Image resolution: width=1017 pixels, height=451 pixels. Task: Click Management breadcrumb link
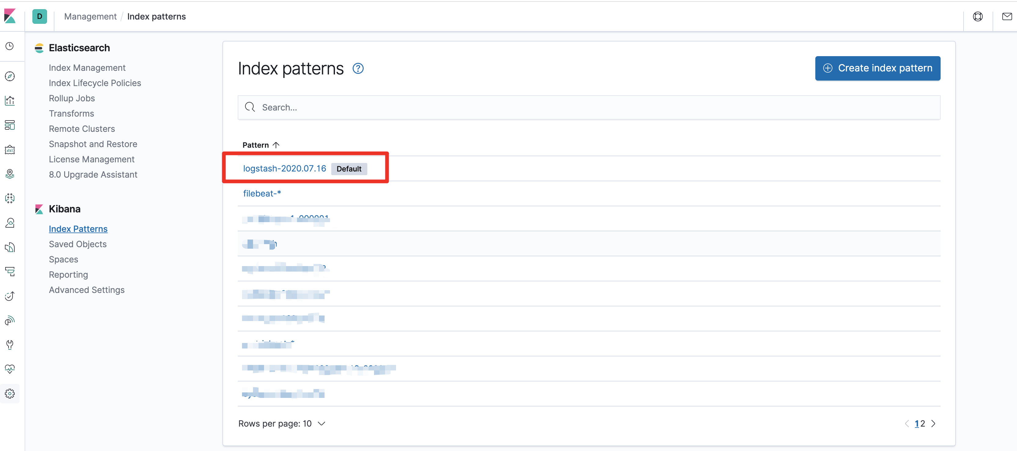click(90, 16)
